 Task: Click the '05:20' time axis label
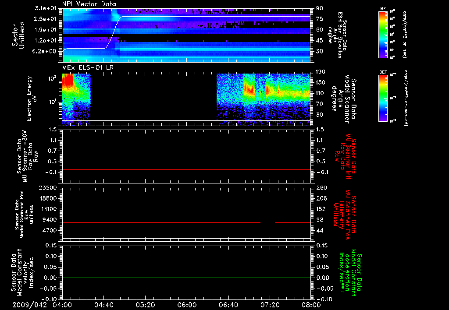[x=145, y=305]
